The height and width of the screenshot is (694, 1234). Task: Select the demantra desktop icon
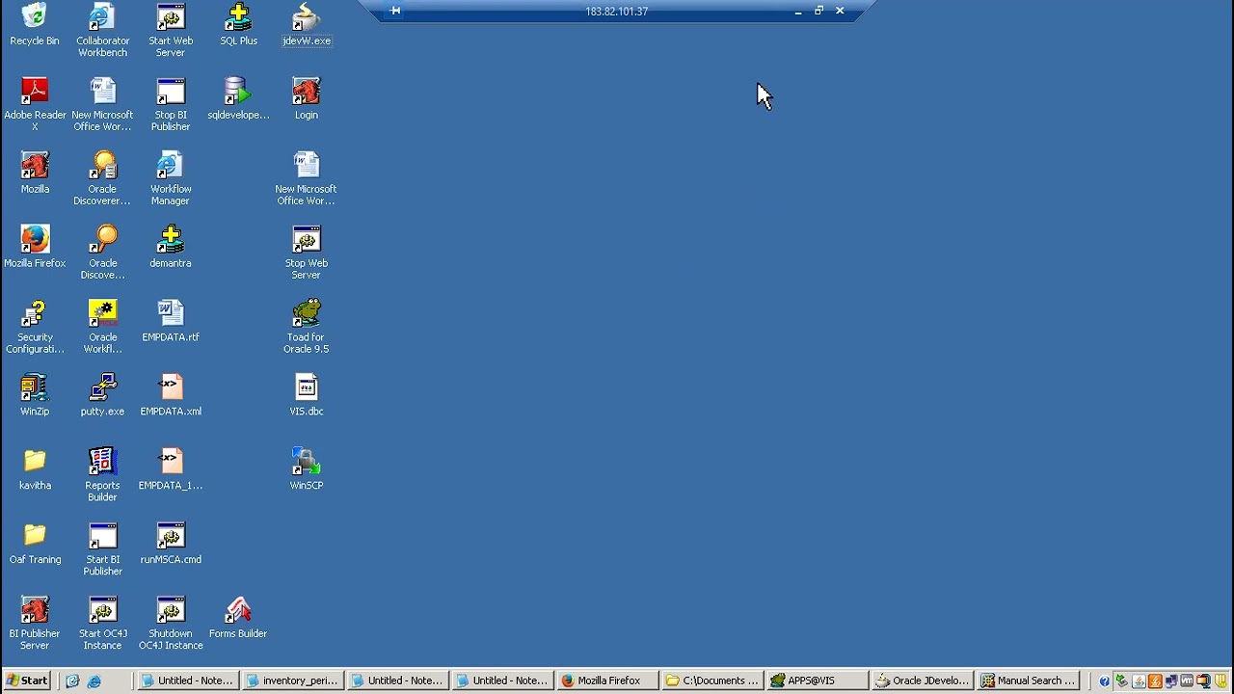pyautogui.click(x=171, y=248)
